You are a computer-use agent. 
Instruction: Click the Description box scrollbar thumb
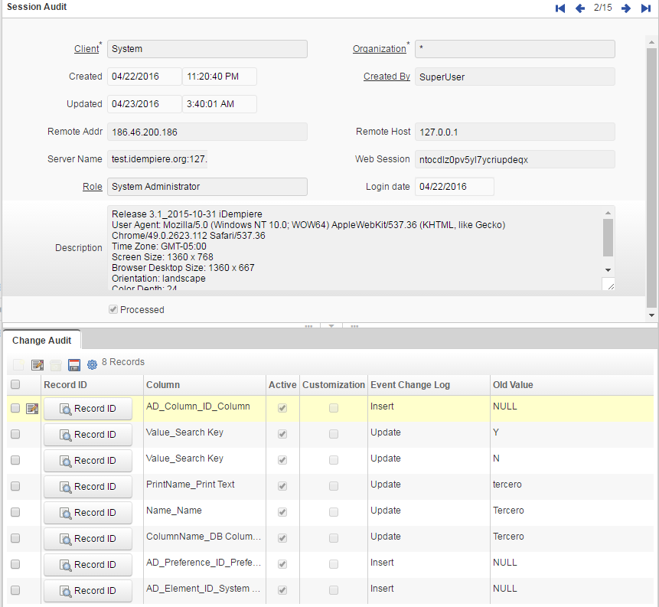pos(608,237)
